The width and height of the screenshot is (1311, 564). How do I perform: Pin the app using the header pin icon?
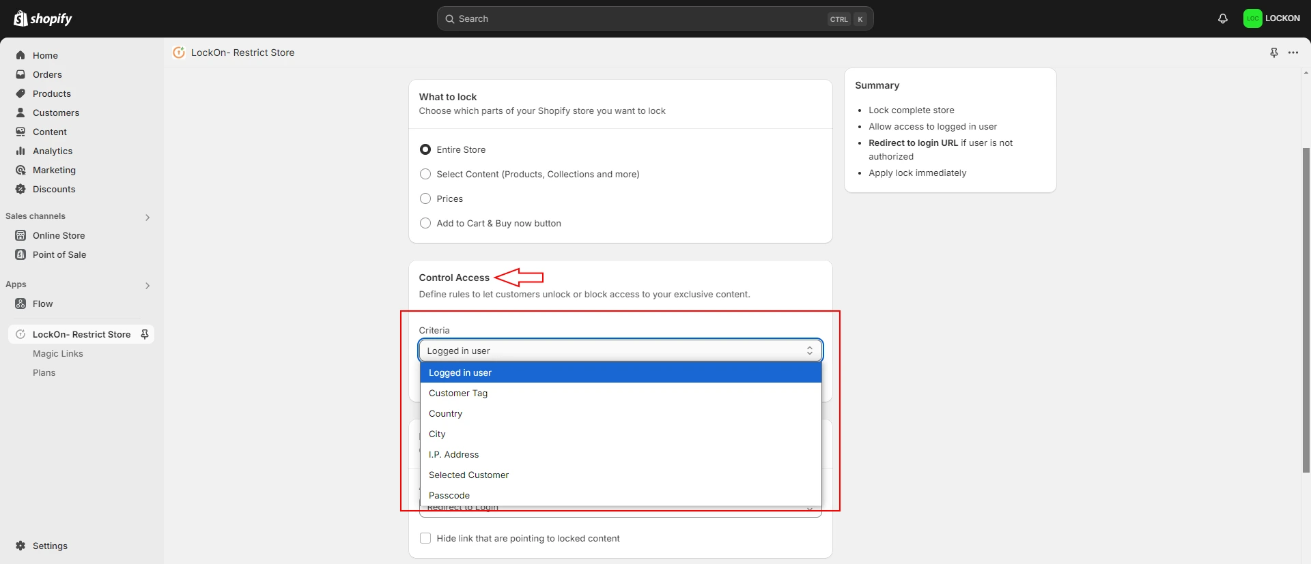[1273, 53]
